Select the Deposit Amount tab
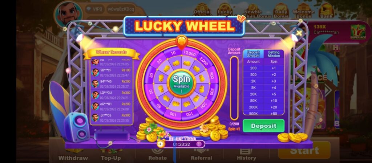372x163 pixels. click(x=253, y=54)
